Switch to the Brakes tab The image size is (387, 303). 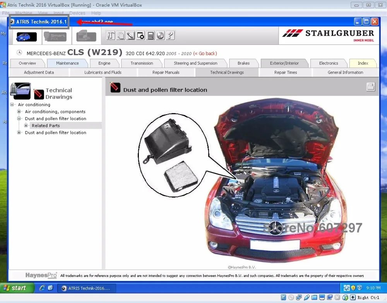coord(243,63)
